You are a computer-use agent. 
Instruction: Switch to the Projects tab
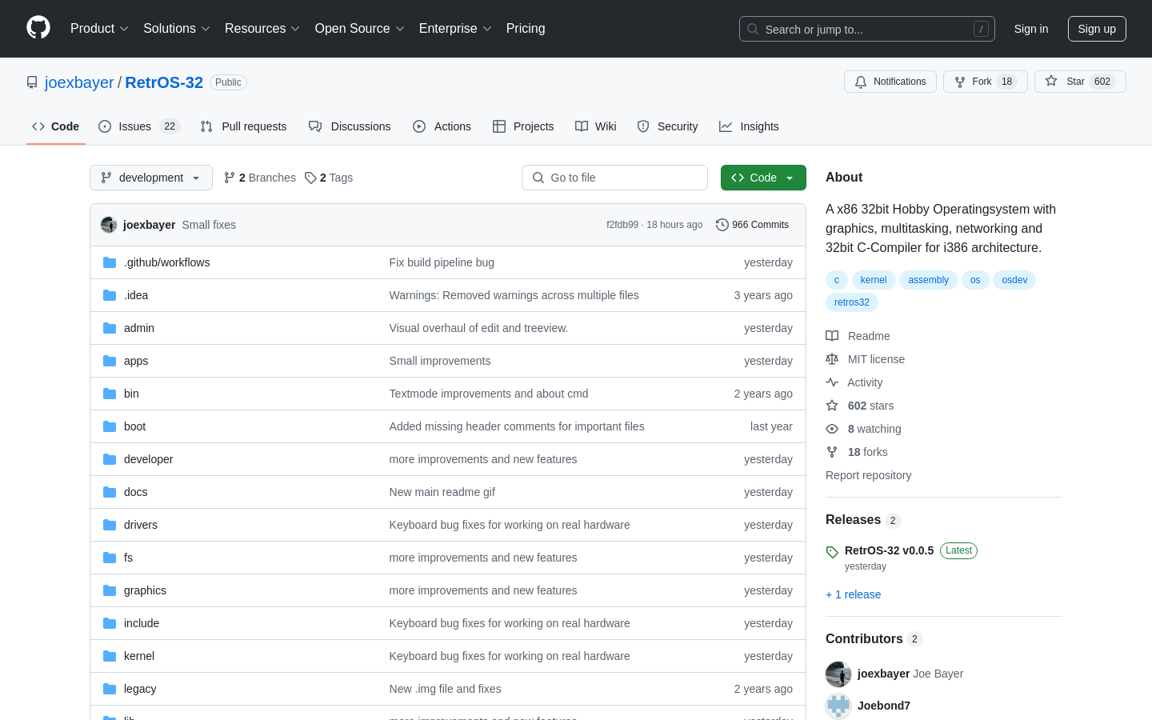point(523,126)
